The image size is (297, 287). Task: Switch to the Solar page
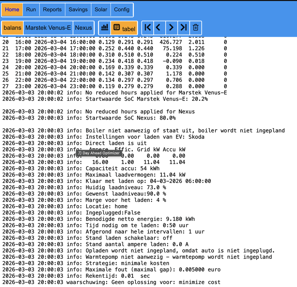click(x=101, y=10)
